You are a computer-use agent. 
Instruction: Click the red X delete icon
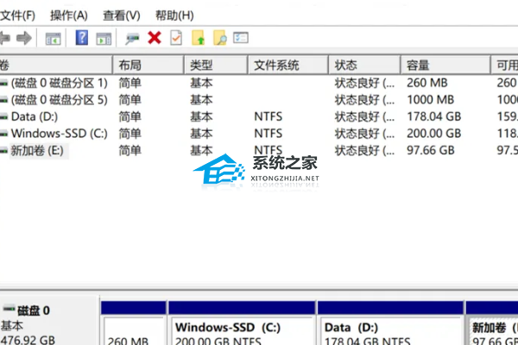click(x=155, y=38)
